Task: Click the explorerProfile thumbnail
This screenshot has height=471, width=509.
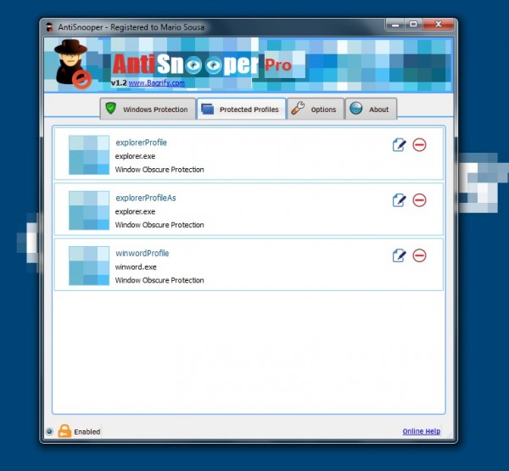Action: [x=89, y=155]
